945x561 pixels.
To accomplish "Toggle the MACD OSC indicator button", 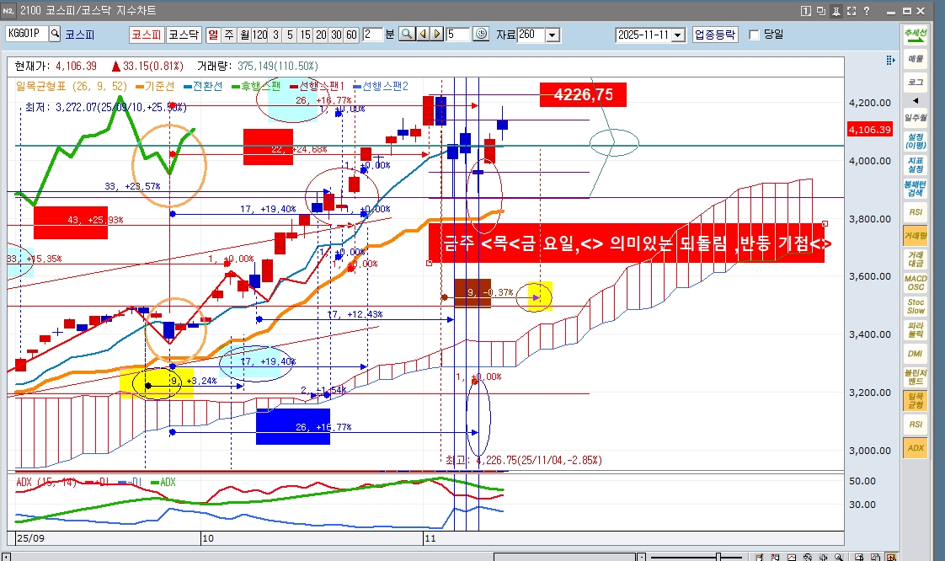I will 915,282.
